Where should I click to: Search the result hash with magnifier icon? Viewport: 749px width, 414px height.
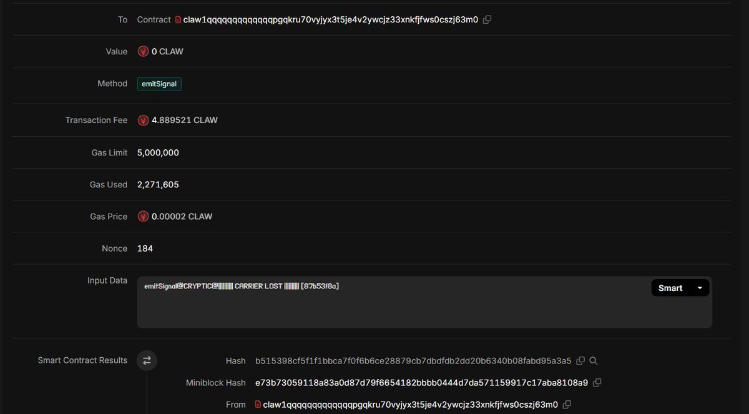pyautogui.click(x=594, y=361)
